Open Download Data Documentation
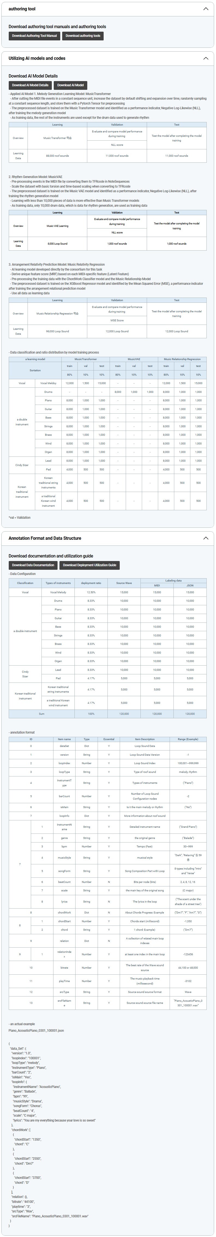216x1237 pixels. point(33,565)
